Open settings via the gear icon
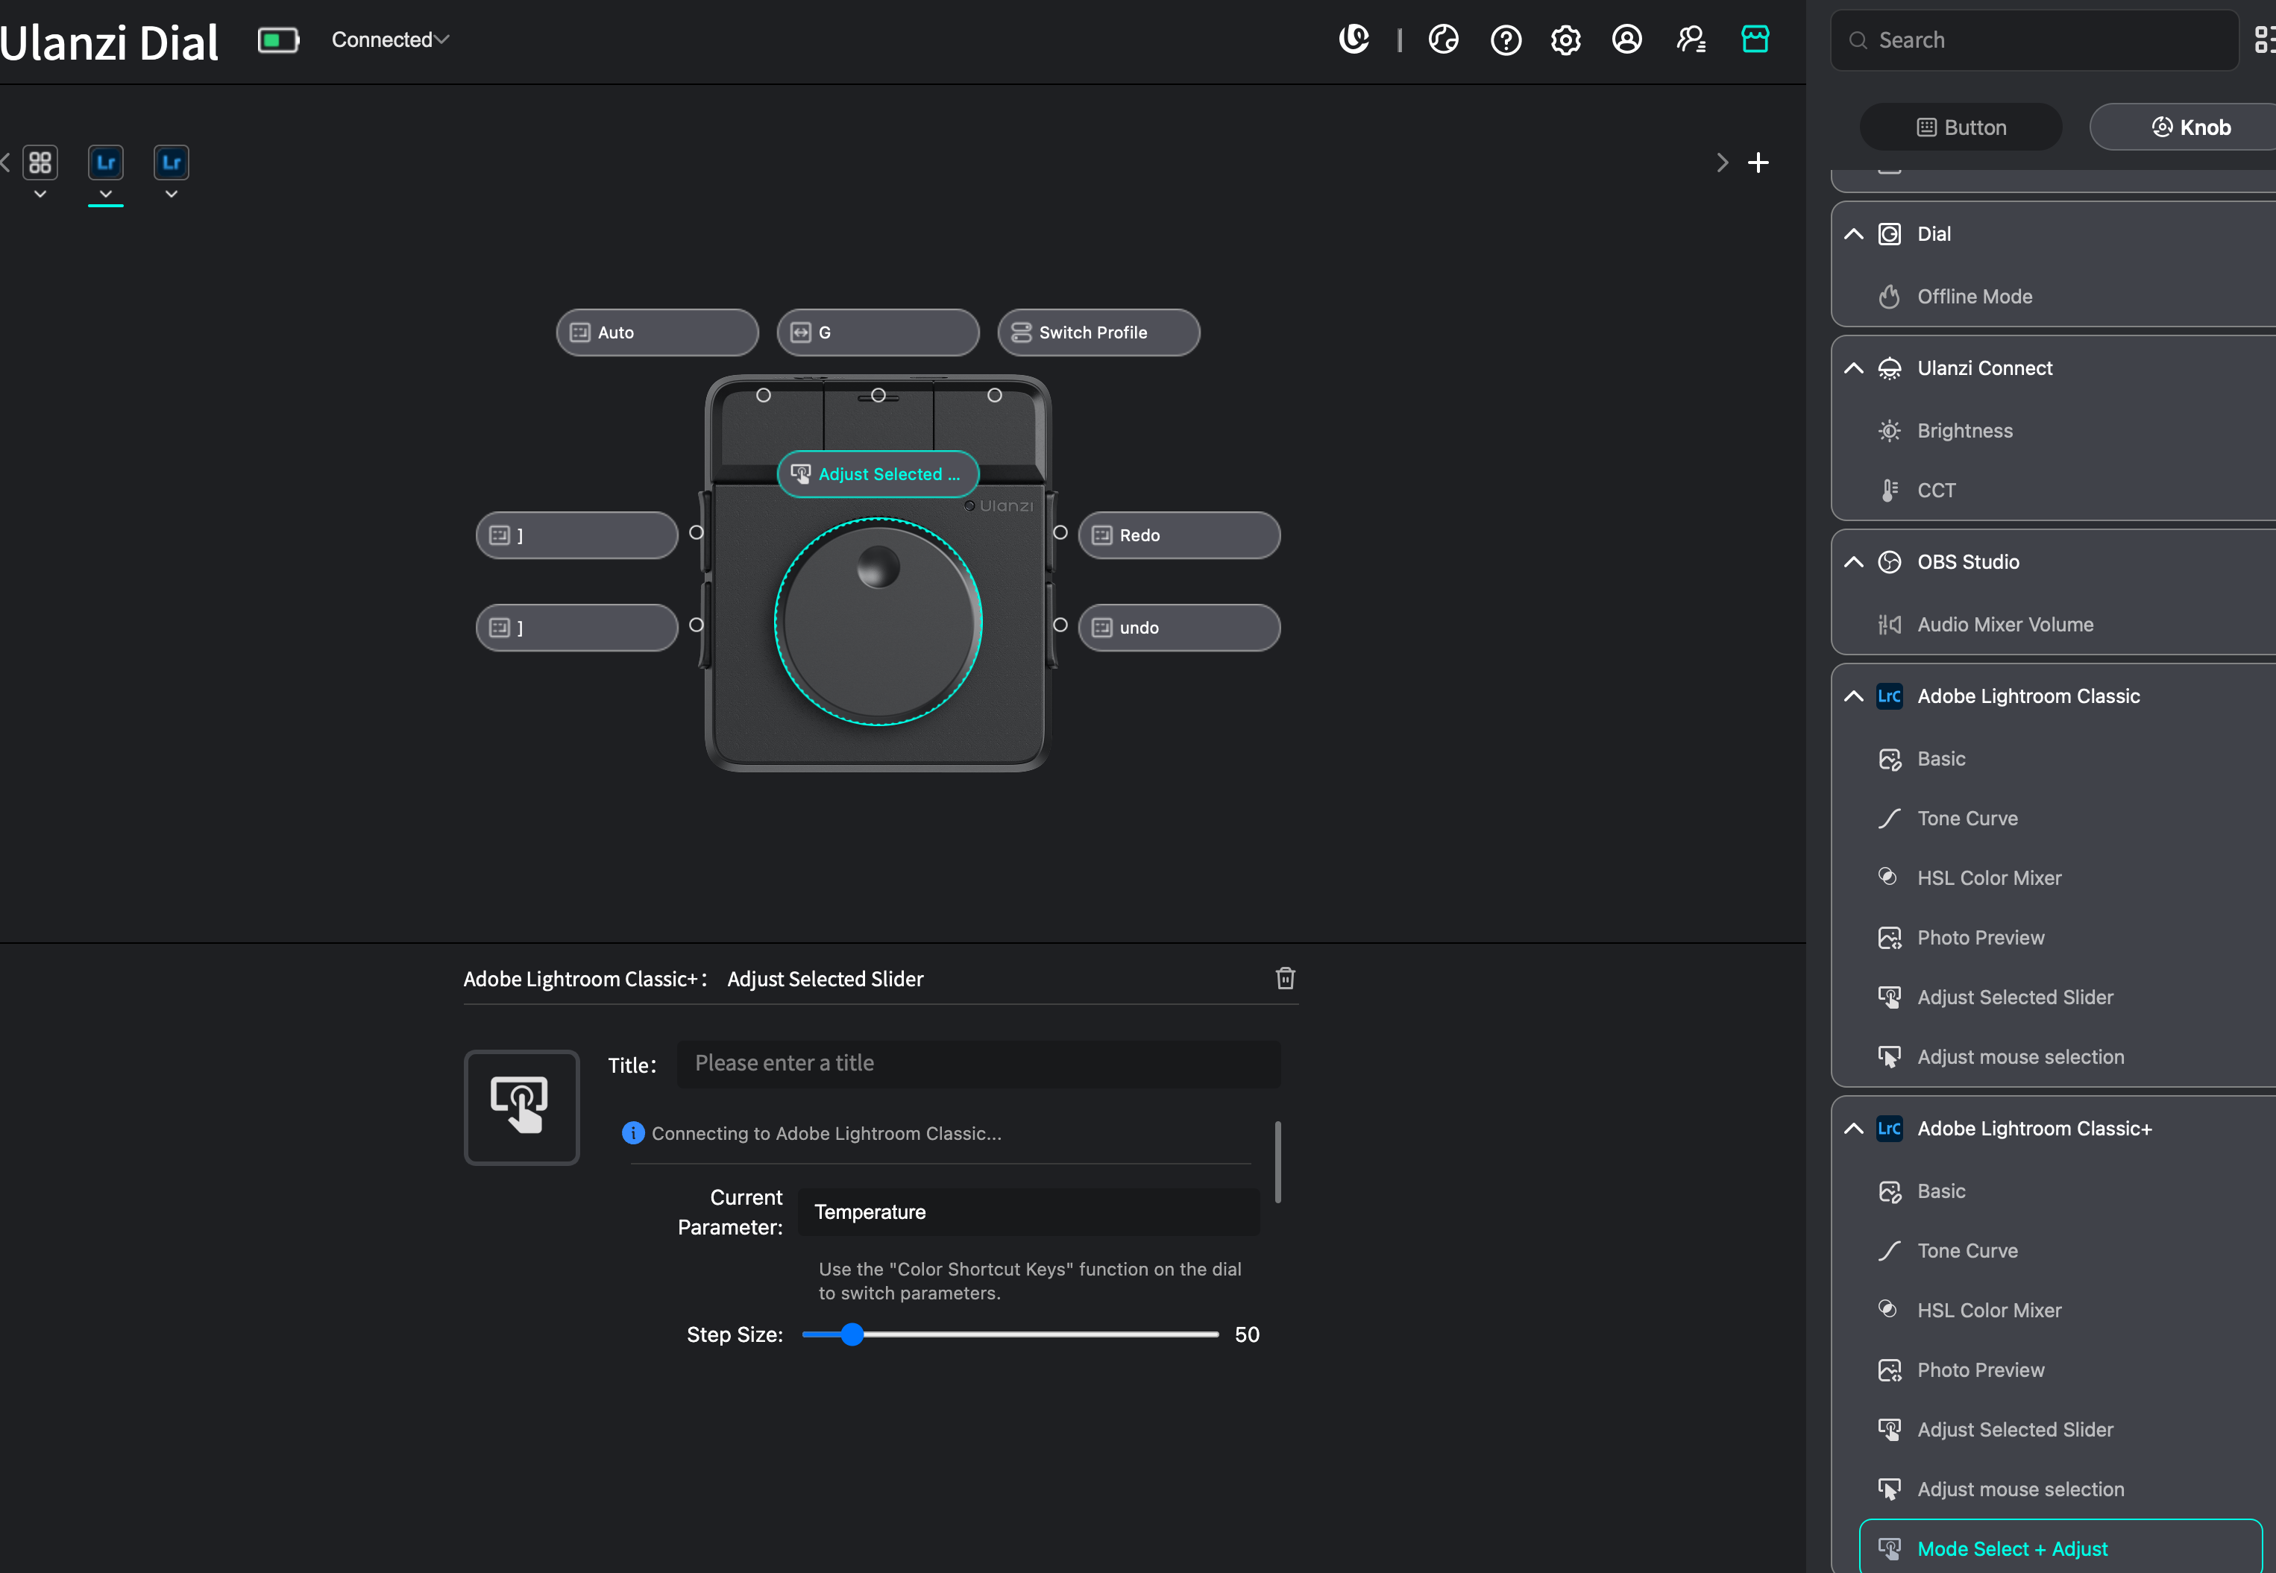Viewport: 2276px width, 1573px height. (x=1565, y=40)
